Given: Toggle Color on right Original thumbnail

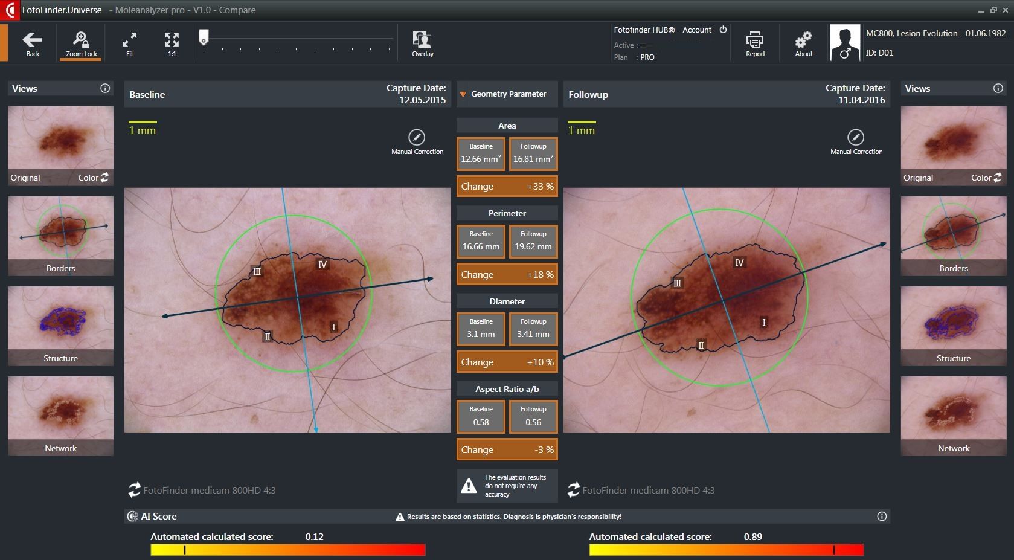Looking at the screenshot, I should click(x=997, y=178).
